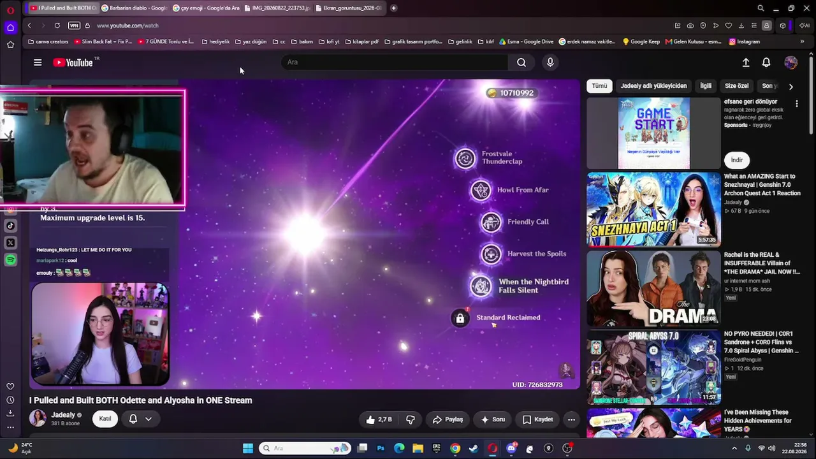Open the Opera downloads icon
Viewport: 816px width, 459px height.
click(741, 25)
